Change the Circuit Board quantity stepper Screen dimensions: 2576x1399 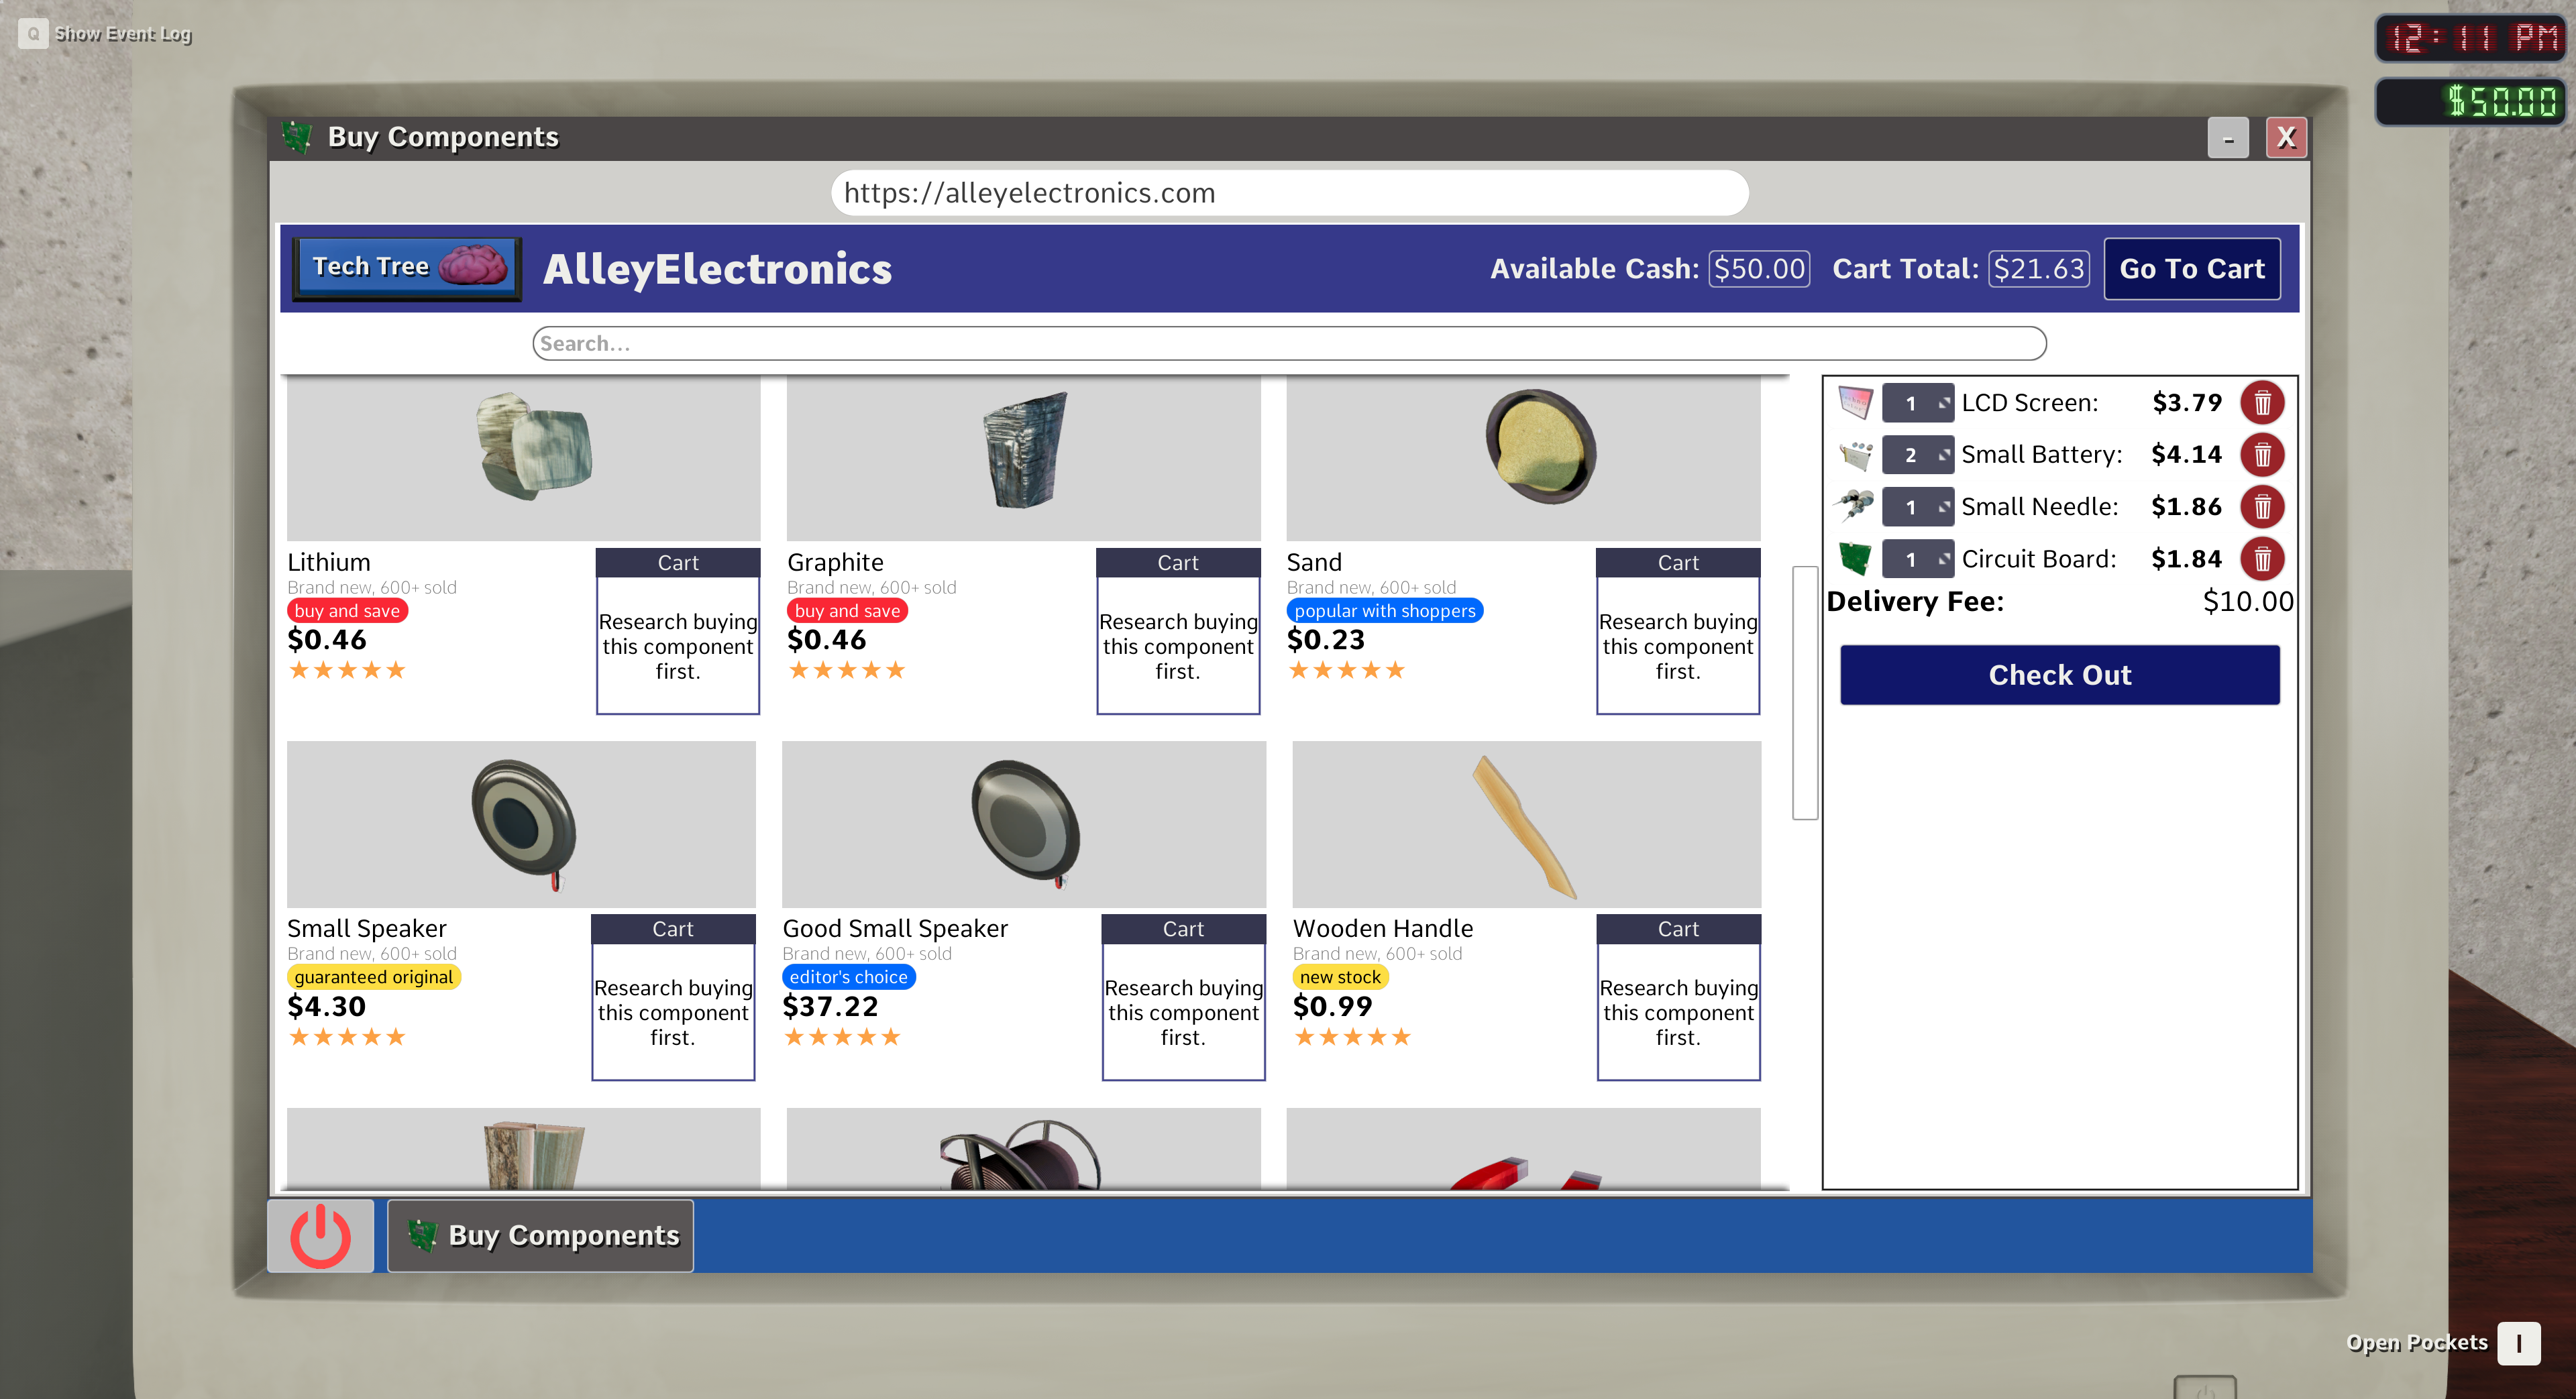coord(1917,559)
